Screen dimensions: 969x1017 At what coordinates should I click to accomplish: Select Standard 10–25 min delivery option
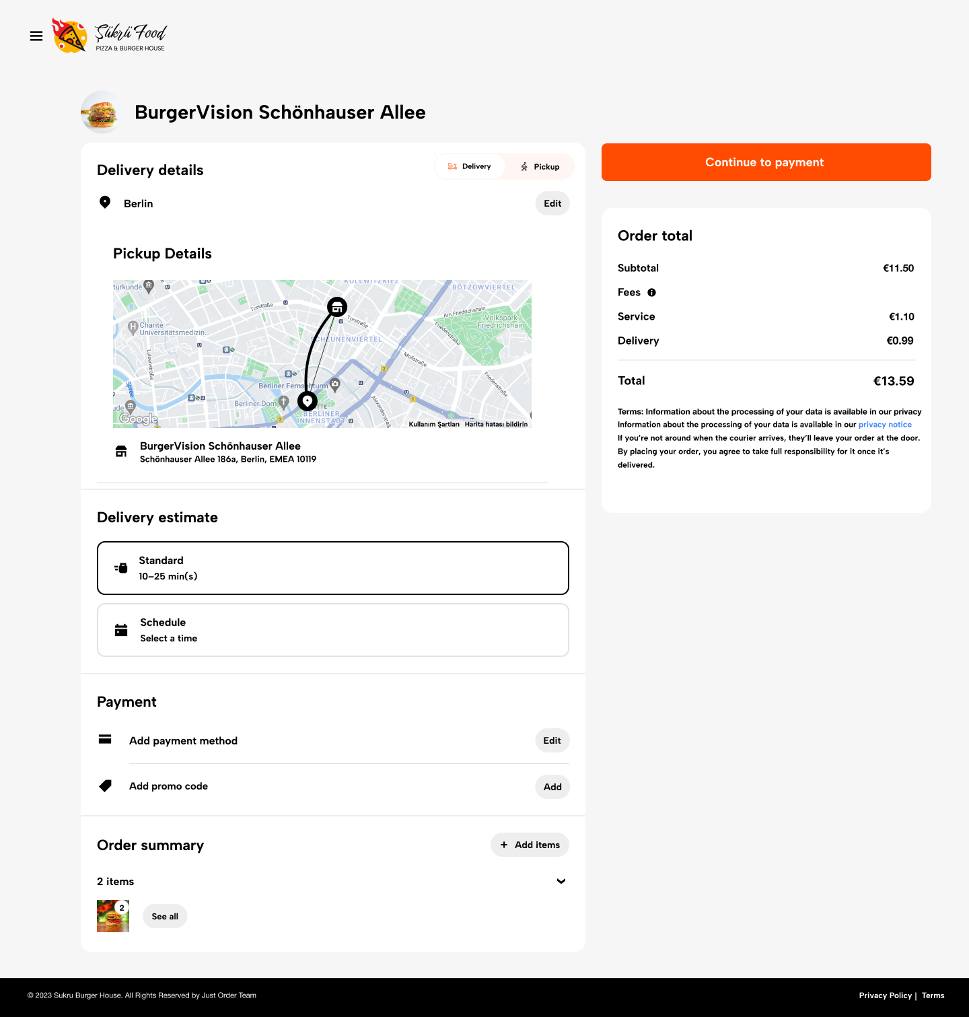333,568
